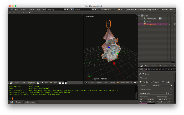Image resolution: width=184 pixels, height=115 pixels.
Task: Toggle renderability camera for little mansion
Action: [x=175, y=24]
